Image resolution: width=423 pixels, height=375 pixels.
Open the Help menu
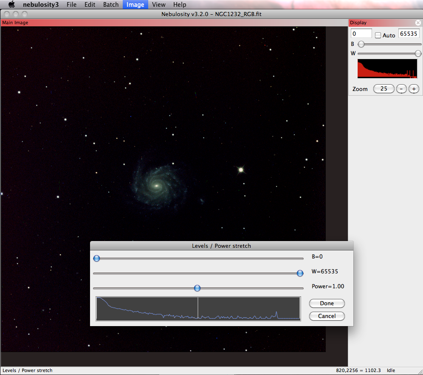180,5
